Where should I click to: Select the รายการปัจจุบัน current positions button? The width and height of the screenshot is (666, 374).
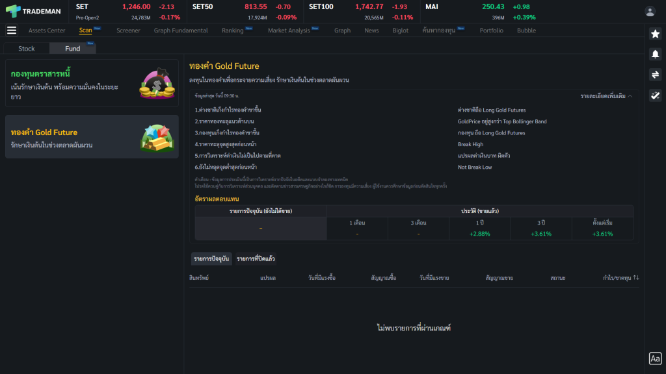click(x=211, y=259)
